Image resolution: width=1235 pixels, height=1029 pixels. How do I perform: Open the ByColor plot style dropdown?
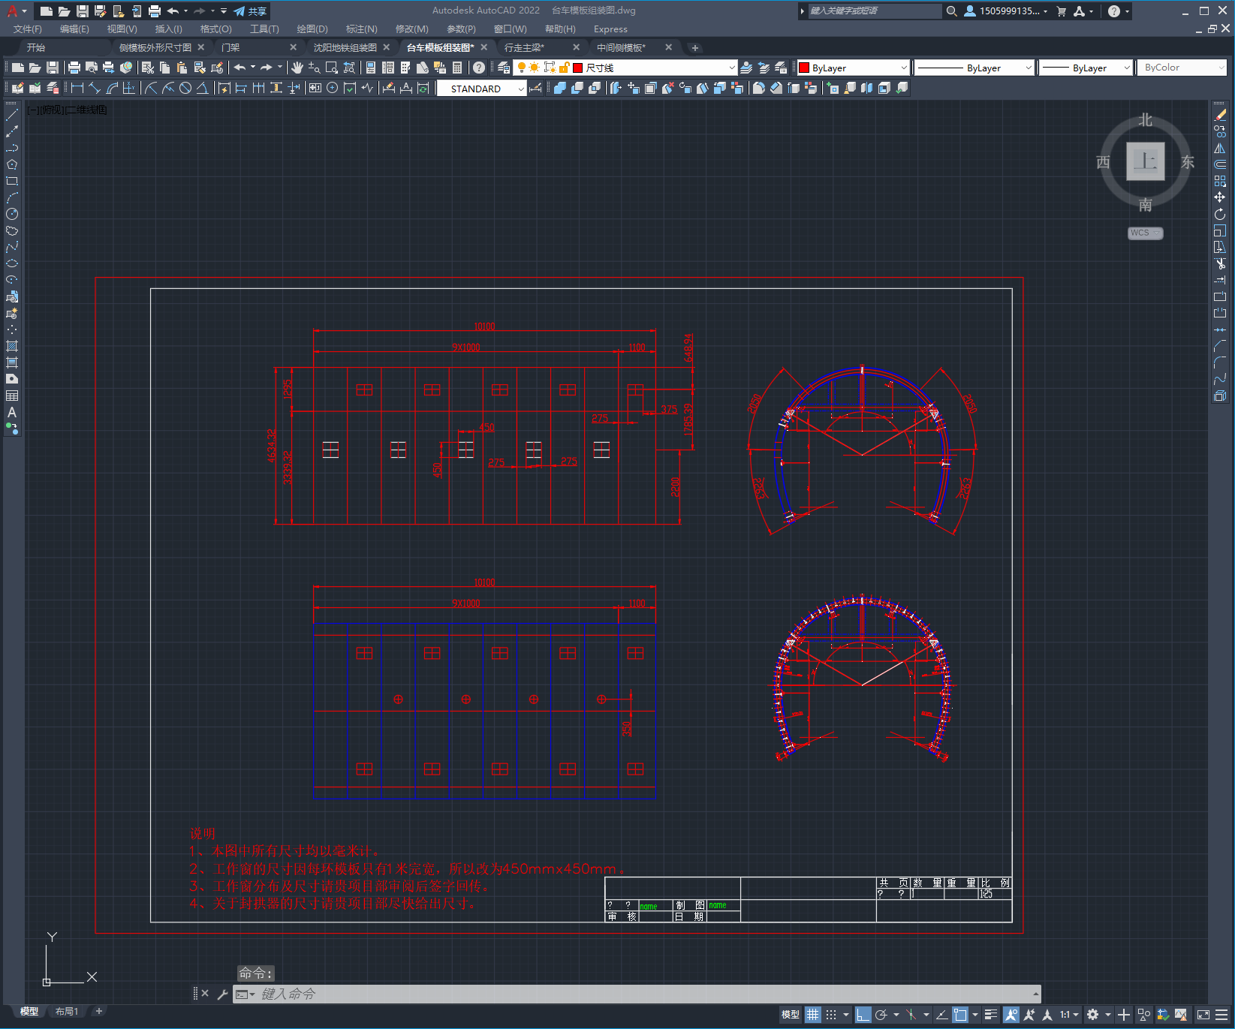tap(1182, 68)
